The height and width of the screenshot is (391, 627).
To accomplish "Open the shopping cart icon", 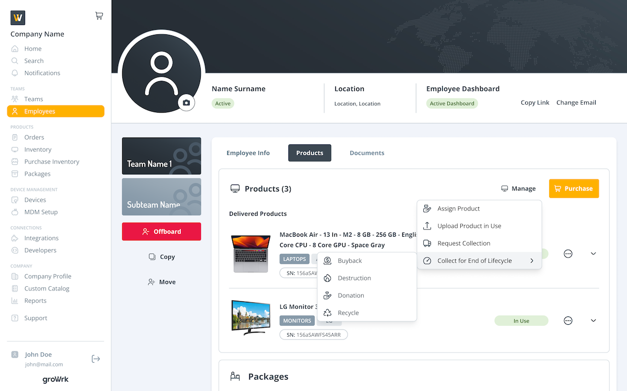I will (99, 16).
